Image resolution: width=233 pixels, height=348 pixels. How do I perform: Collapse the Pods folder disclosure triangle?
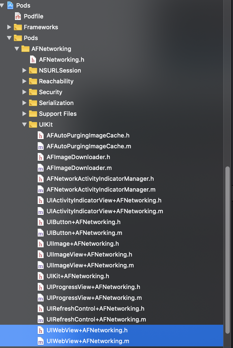point(9,38)
